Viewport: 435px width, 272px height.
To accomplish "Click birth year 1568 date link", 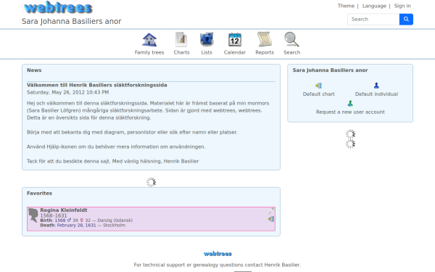I will tap(60, 220).
